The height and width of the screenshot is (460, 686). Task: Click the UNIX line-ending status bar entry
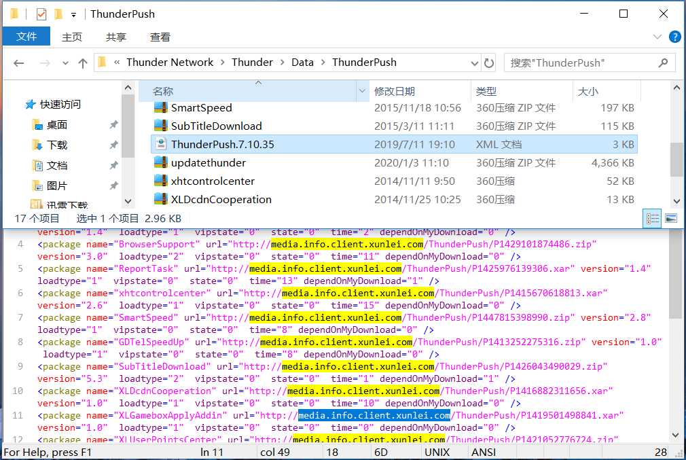pyautogui.click(x=437, y=452)
